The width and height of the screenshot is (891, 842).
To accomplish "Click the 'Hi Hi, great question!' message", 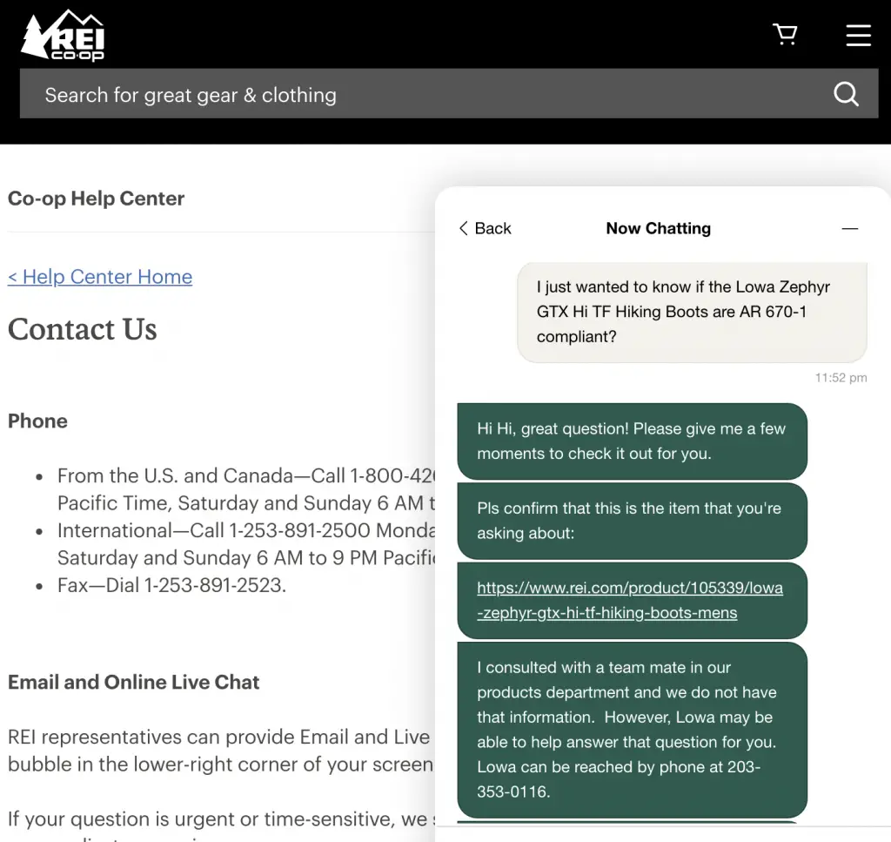I will tap(632, 441).
